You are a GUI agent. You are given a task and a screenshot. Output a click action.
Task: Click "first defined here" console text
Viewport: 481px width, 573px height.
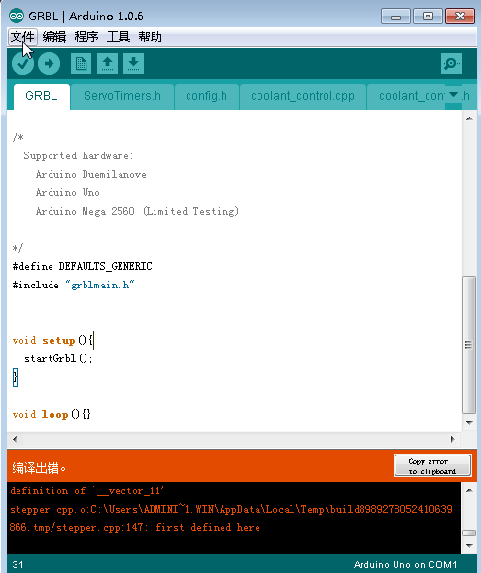pos(208,527)
